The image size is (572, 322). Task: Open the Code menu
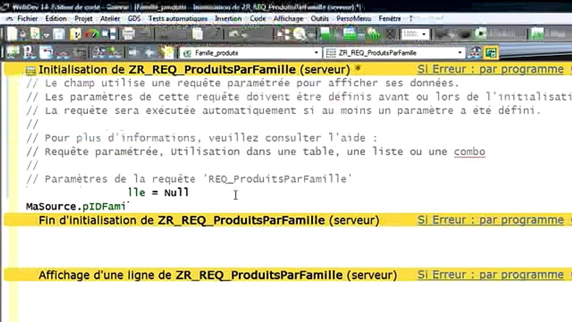(x=258, y=19)
